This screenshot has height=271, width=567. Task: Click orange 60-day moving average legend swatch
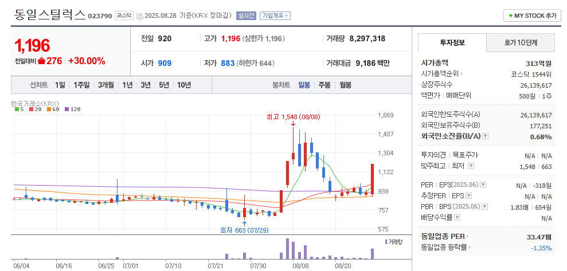pos(49,109)
